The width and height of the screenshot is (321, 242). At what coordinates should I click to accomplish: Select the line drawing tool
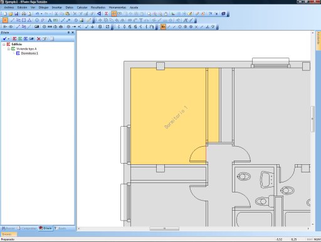point(13,20)
